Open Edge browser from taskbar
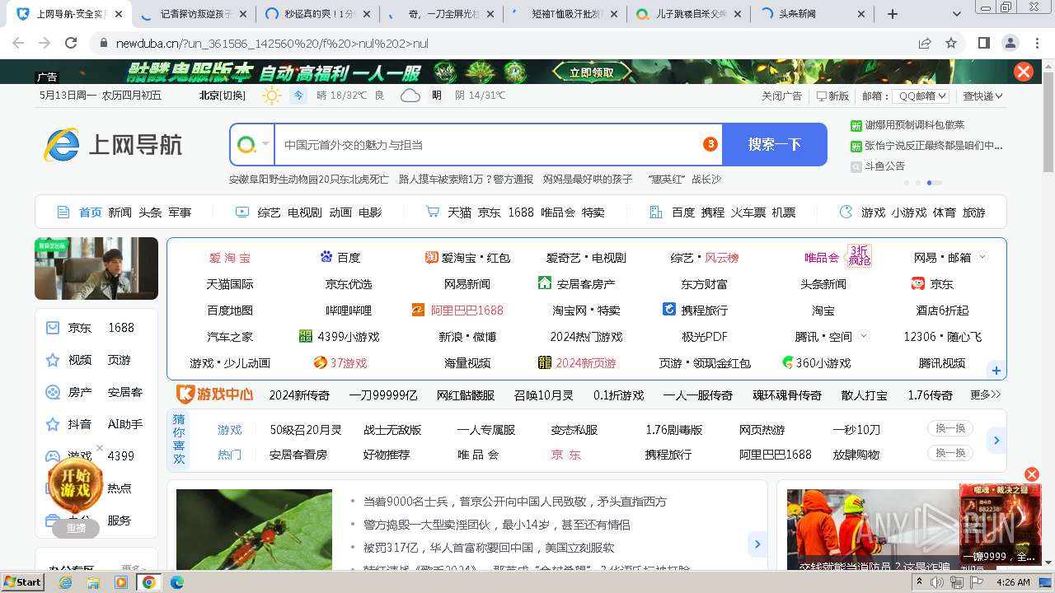 (176, 582)
